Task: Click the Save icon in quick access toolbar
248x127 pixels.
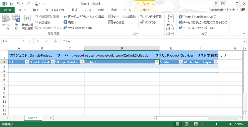Action: (11, 3)
